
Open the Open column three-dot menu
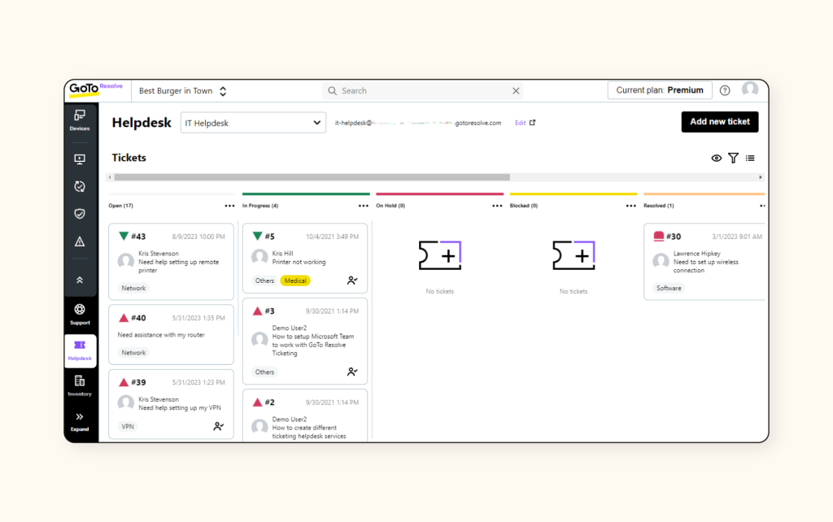230,206
